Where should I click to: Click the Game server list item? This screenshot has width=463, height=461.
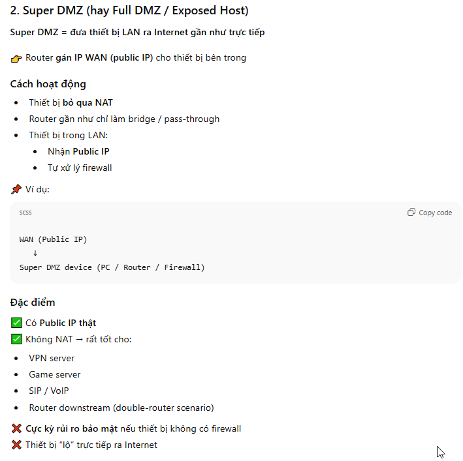[55, 374]
